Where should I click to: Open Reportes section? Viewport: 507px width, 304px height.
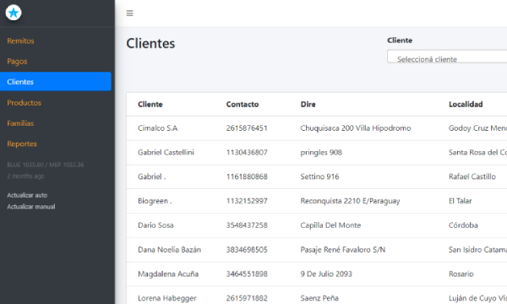coord(22,144)
